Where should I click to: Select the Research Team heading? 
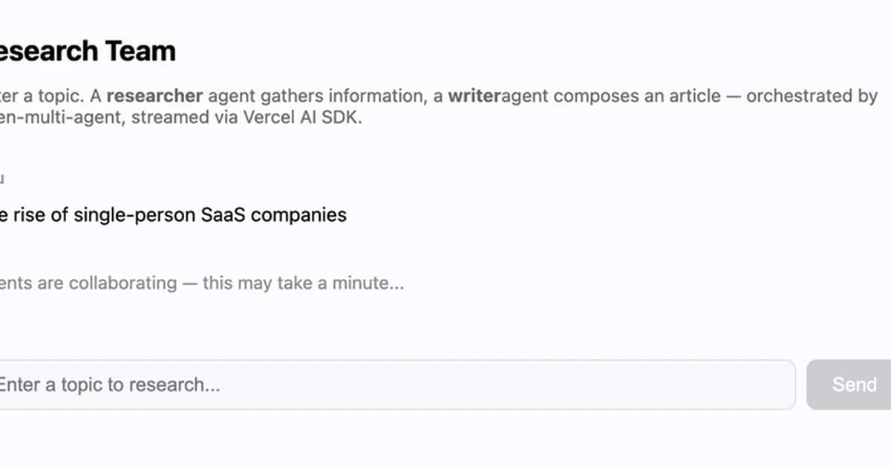(85, 50)
